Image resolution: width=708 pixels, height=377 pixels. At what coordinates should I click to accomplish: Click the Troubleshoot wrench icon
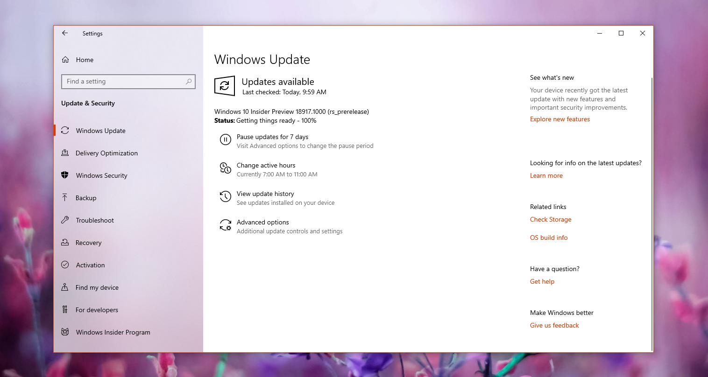(x=65, y=220)
